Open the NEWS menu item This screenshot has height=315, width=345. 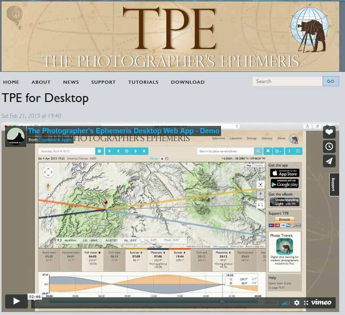click(71, 82)
